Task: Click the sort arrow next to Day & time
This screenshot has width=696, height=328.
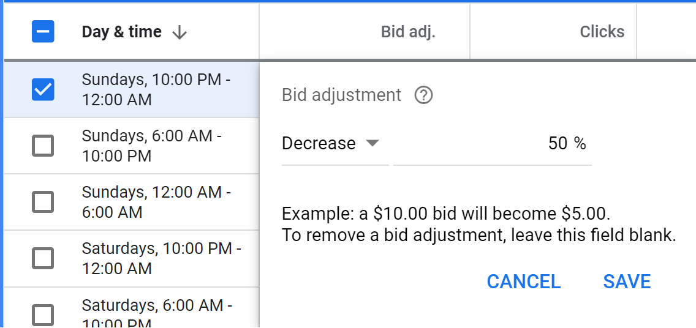Action: tap(180, 32)
